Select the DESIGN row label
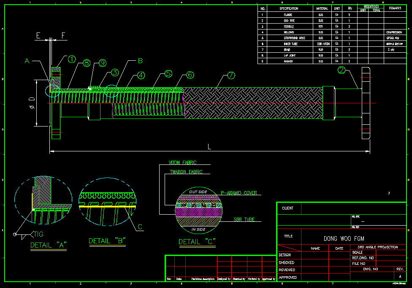Screen dimensions: 412x288 click(x=285, y=255)
